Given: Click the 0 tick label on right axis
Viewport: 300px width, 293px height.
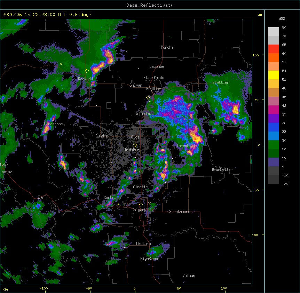Looking at the screenshot, I should tap(259, 145).
